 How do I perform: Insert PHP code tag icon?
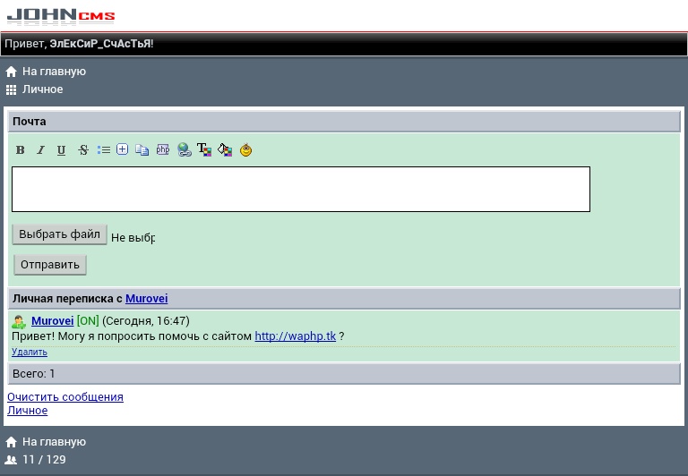pyautogui.click(x=163, y=150)
